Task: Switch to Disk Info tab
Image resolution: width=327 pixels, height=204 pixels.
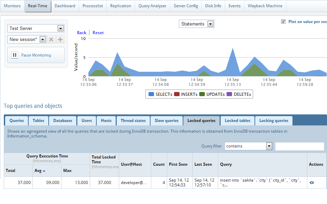Action: [x=213, y=6]
